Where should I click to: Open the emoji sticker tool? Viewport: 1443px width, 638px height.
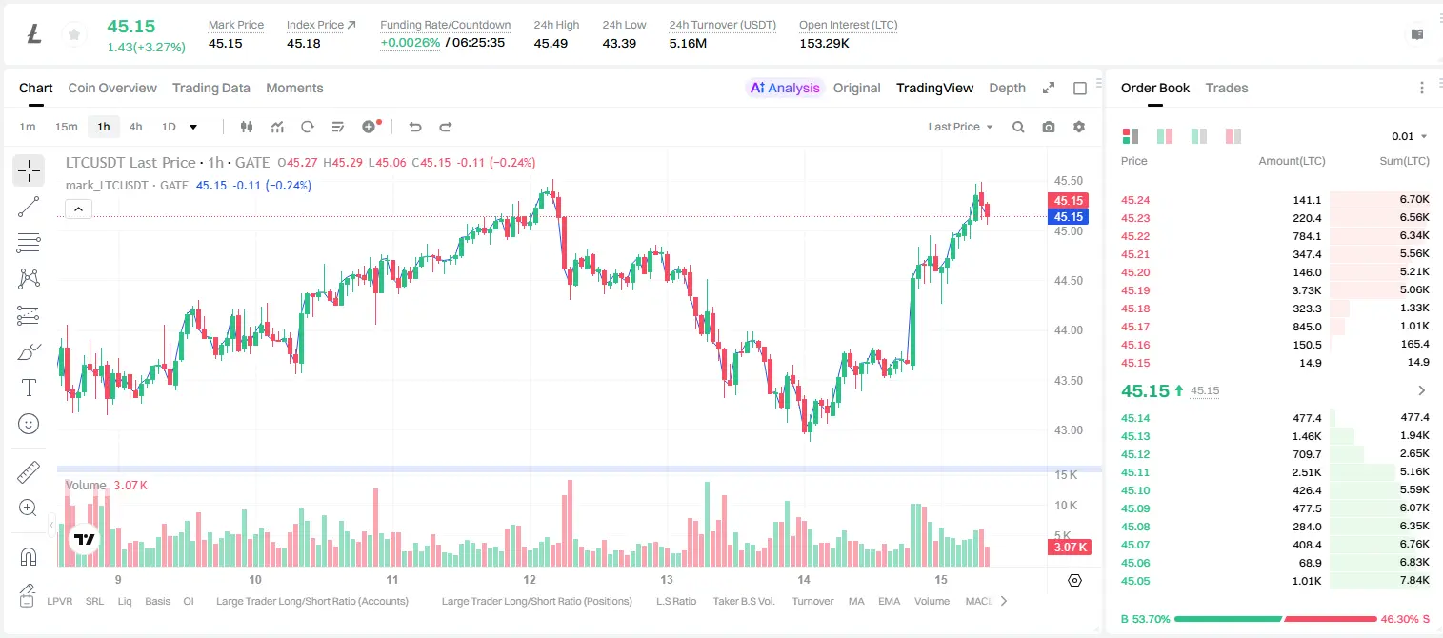[29, 424]
